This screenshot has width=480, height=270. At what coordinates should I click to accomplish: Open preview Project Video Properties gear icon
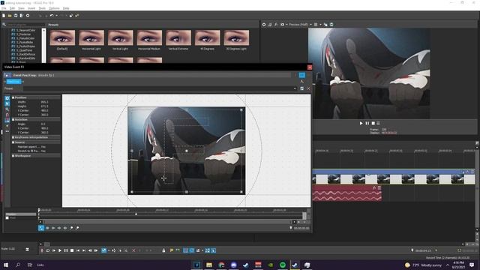264,25
